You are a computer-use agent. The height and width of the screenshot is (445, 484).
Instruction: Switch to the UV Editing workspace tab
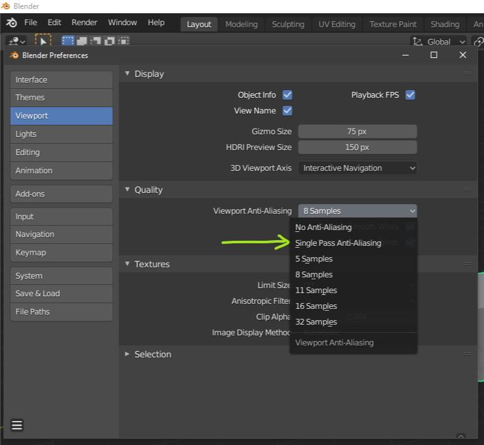(x=337, y=25)
